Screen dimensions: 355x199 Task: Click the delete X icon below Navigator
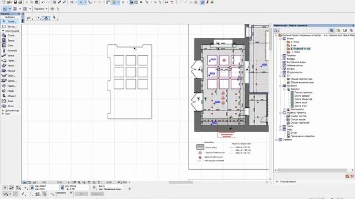click(x=352, y=176)
